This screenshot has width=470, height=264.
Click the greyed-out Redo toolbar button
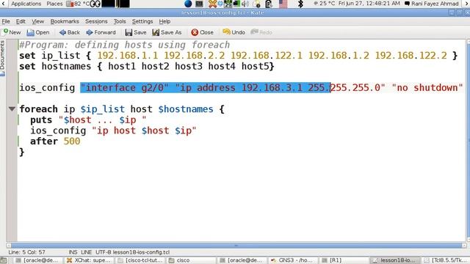tap(261, 32)
